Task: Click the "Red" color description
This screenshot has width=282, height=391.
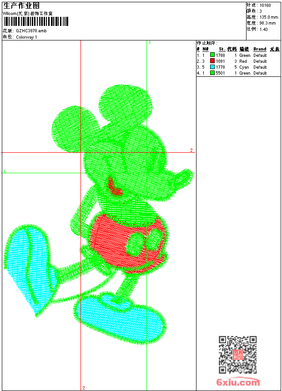Action: coord(243,61)
